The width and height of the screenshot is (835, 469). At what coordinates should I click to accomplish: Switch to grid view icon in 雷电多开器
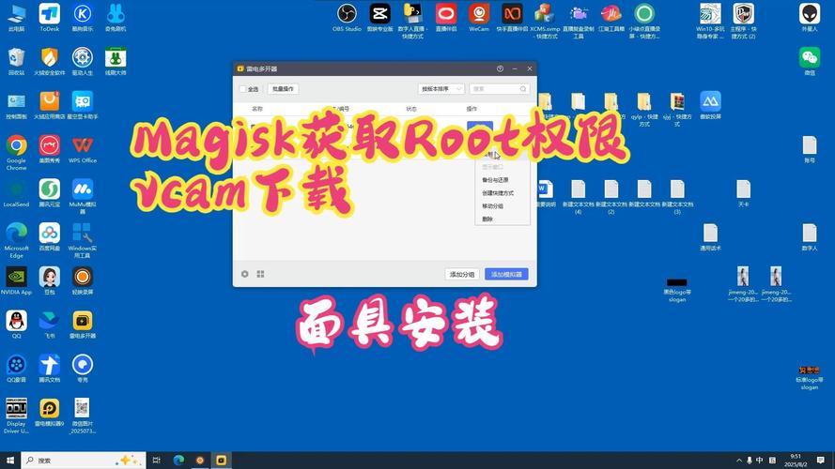260,274
